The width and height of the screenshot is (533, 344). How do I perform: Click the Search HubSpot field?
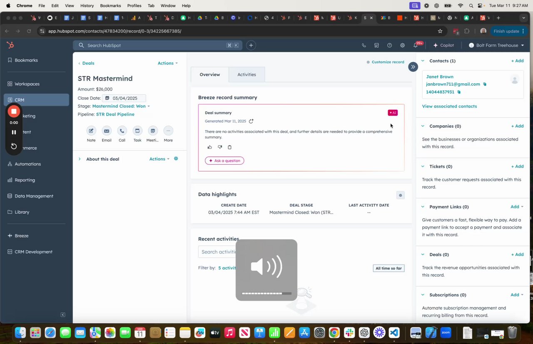coord(158,45)
